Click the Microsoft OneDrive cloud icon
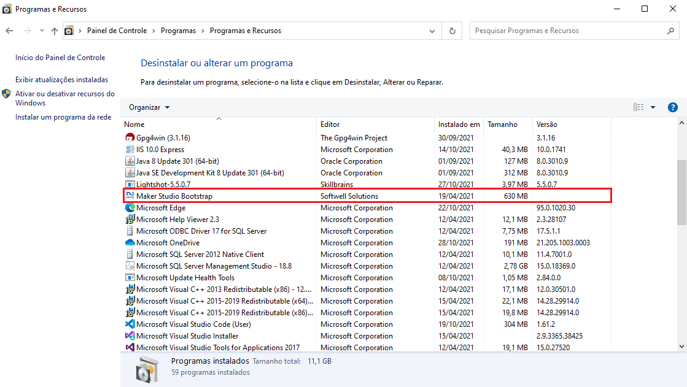The image size is (687, 387). pyautogui.click(x=130, y=243)
